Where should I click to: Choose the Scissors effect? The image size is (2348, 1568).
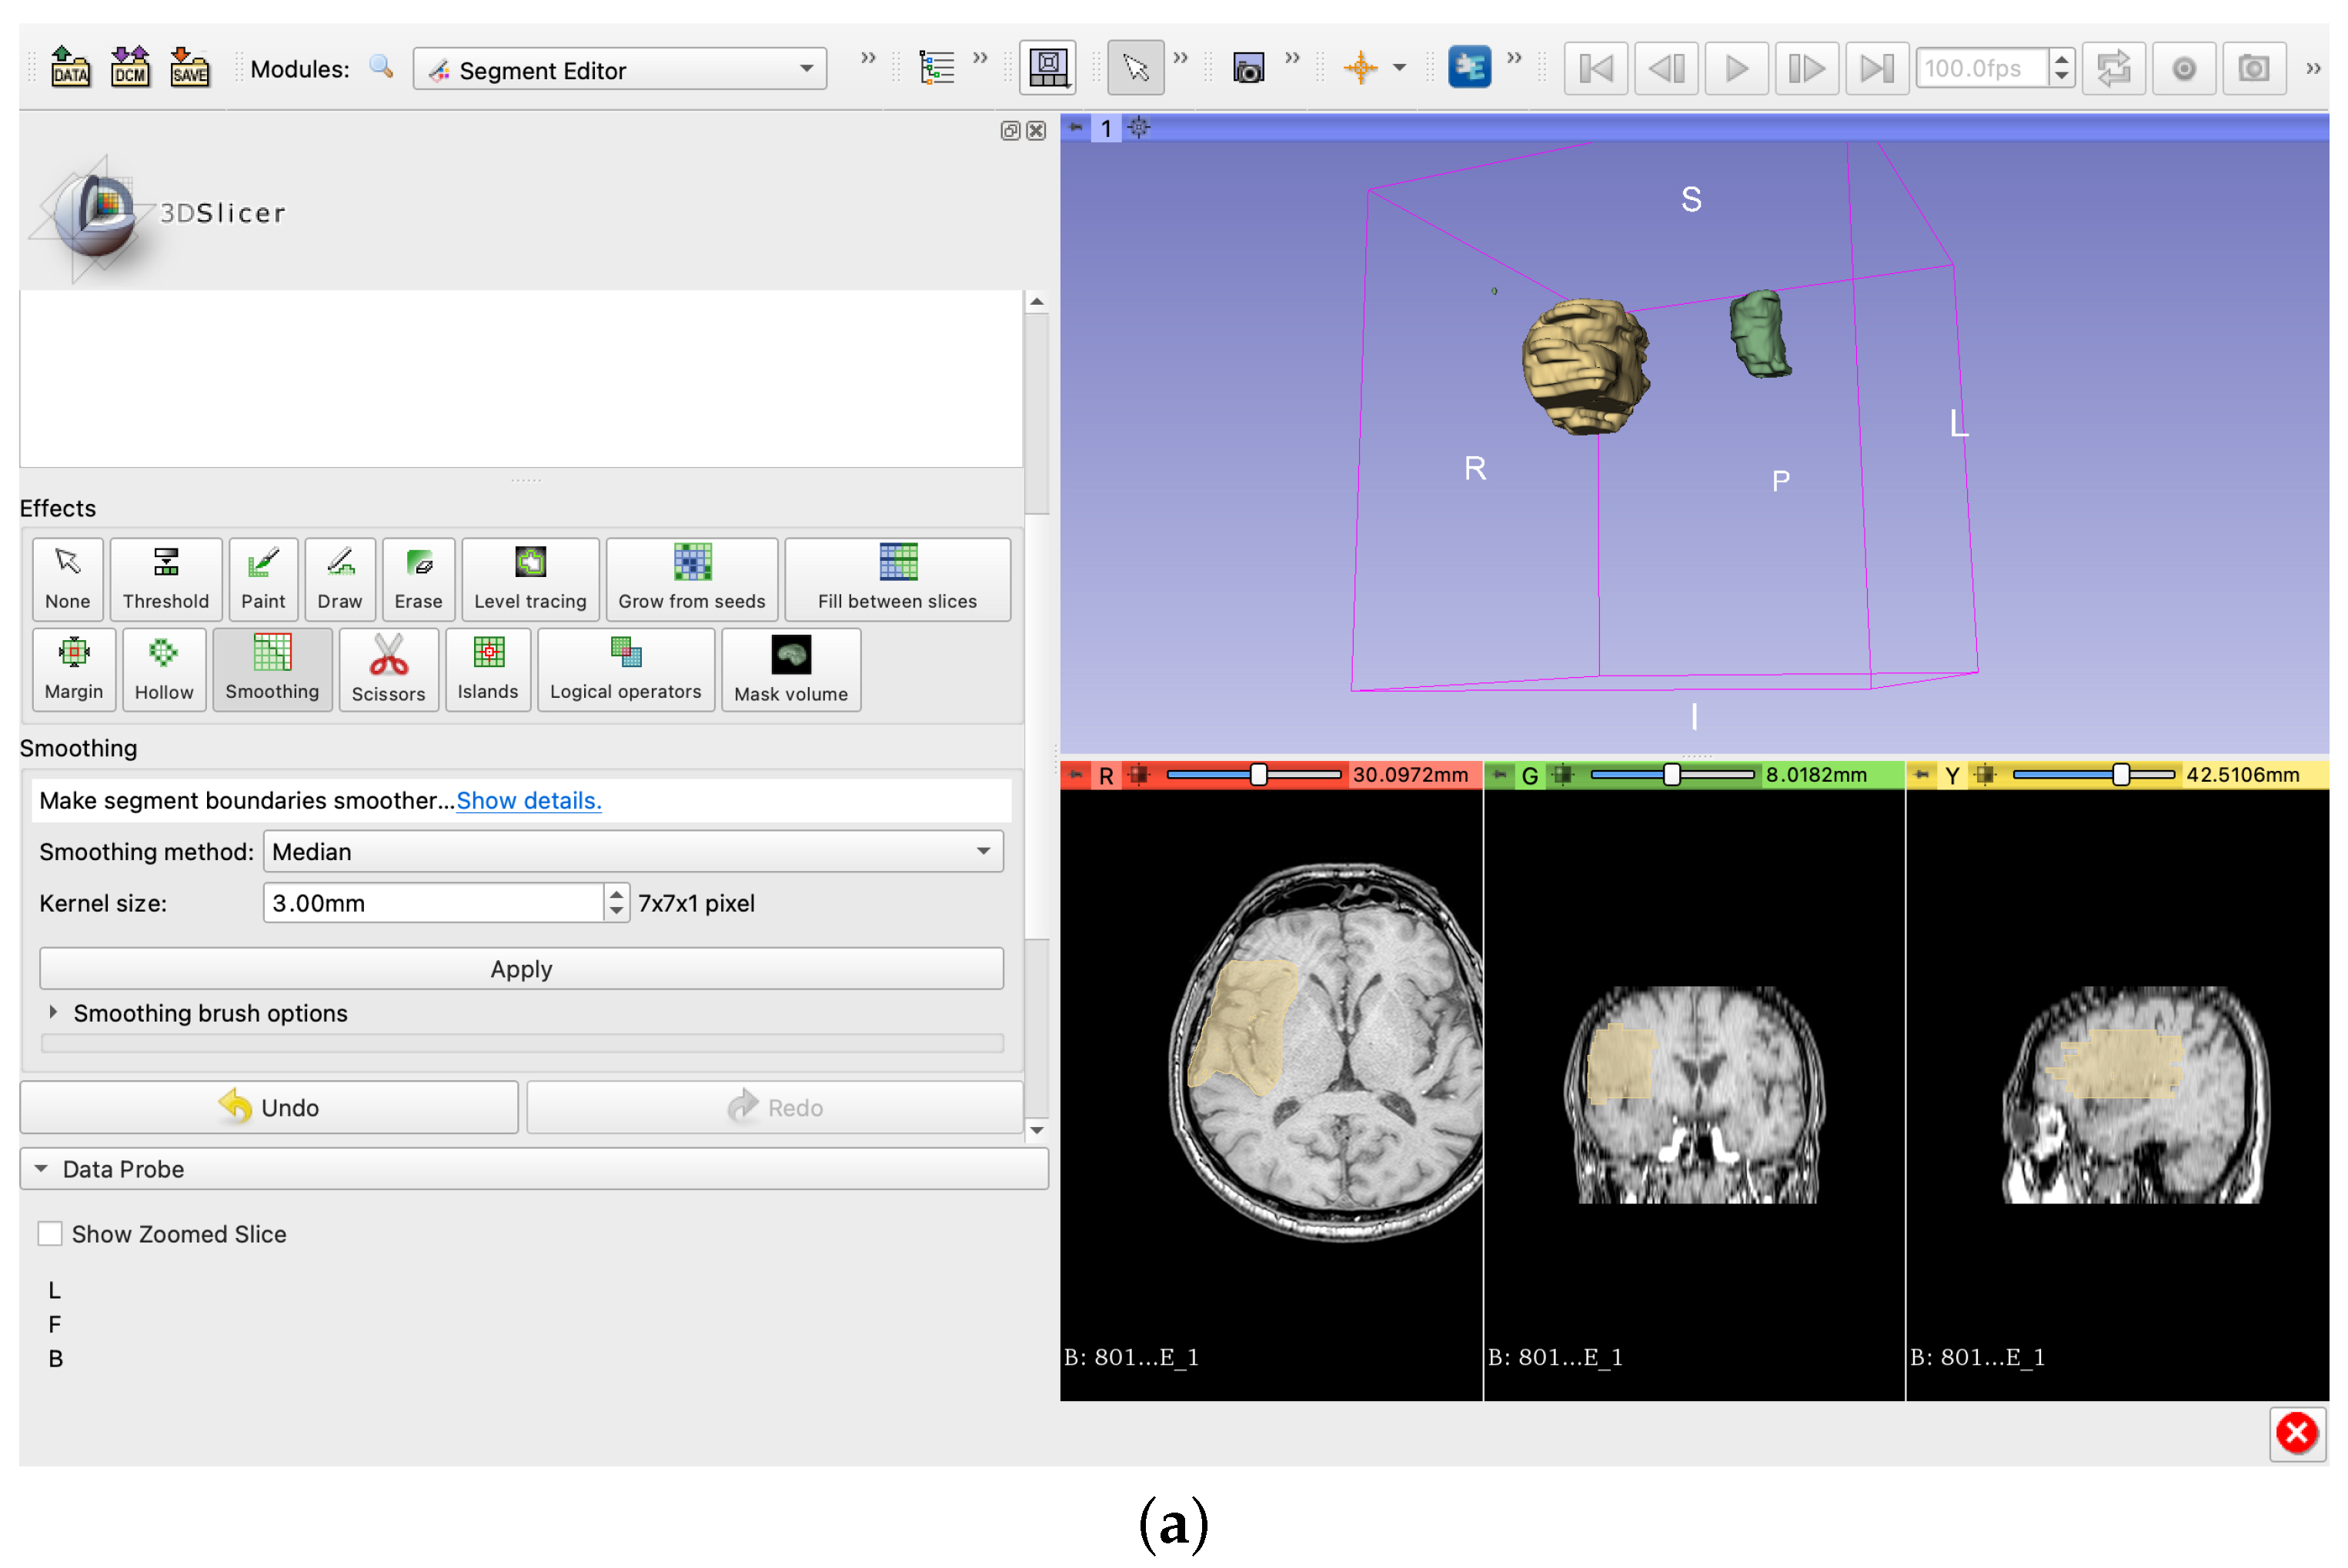[x=388, y=669]
